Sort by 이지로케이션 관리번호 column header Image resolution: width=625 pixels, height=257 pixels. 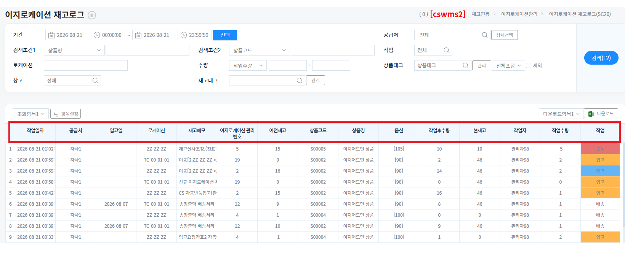pos(237,133)
